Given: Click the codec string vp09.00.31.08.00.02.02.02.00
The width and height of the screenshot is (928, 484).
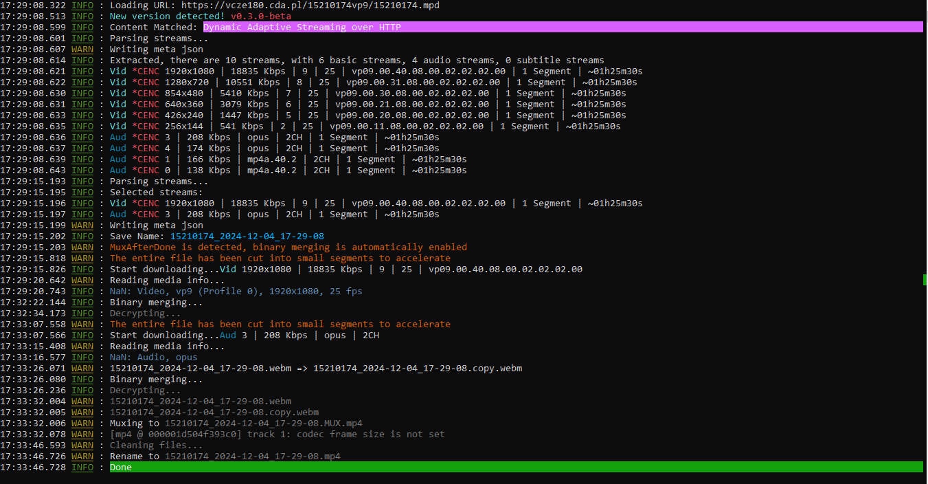Looking at the screenshot, I should (423, 82).
